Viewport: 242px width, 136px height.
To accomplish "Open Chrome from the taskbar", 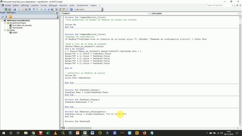I will 33,133.
